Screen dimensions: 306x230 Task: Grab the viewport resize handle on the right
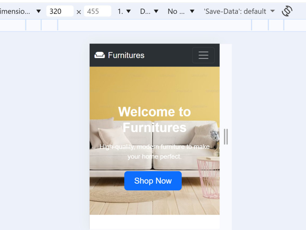pyautogui.click(x=226, y=136)
